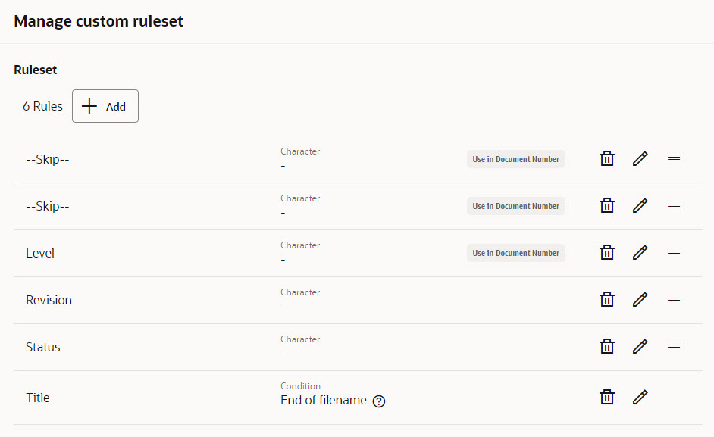Screen dimensions: 714x437
Task: Grab the reorder handle for first --Skip-- rule
Action: pos(674,158)
